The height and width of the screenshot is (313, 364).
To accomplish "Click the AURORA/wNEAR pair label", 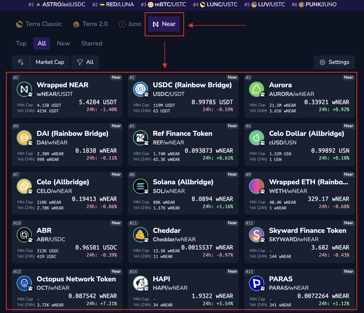I will [x=292, y=94].
